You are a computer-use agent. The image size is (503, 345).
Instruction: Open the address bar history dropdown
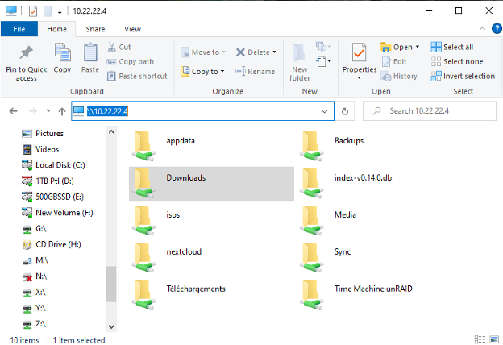point(324,111)
